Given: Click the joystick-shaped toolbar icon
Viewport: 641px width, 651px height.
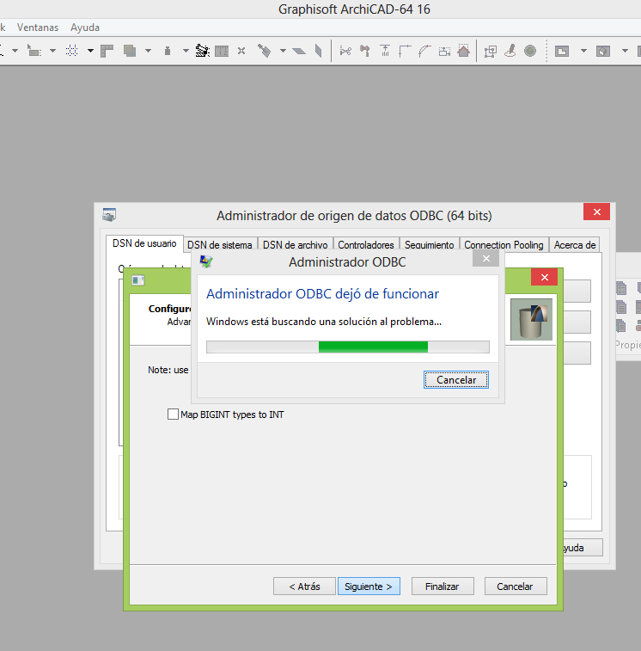Looking at the screenshot, I should (510, 51).
